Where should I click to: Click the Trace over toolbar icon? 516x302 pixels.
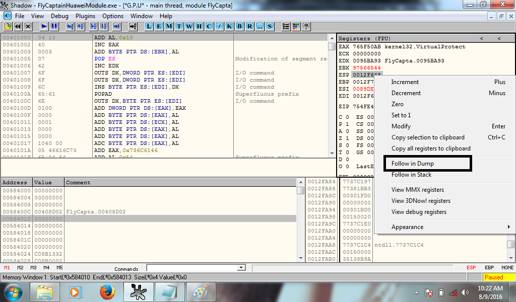click(x=104, y=27)
